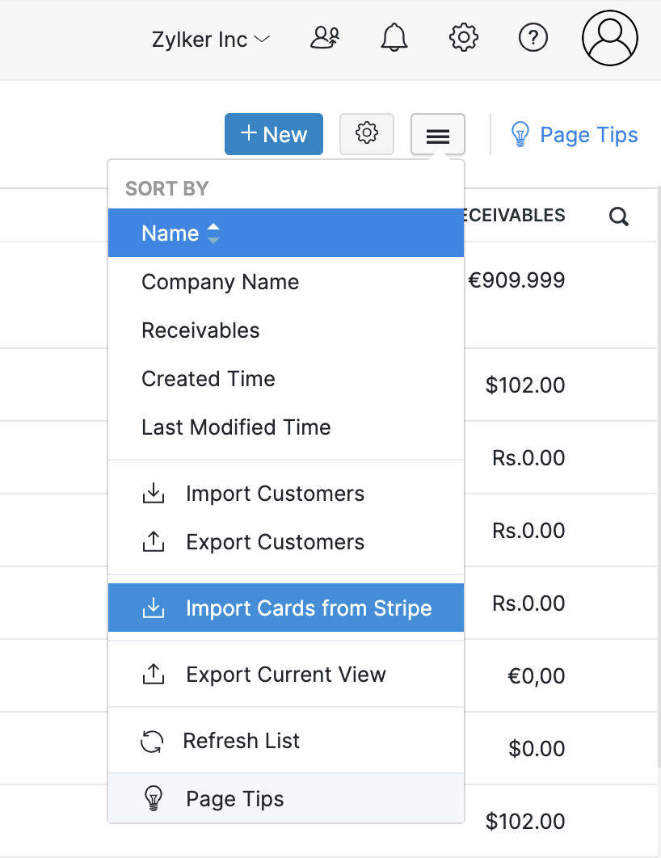Image resolution: width=661 pixels, height=858 pixels.
Task: Click the gear icon beside the New button
Action: [x=366, y=134]
